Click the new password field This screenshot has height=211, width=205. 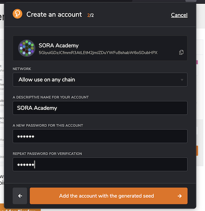tap(100, 136)
